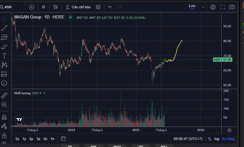
Task: Set chart range to 5n
Action: 45,139
